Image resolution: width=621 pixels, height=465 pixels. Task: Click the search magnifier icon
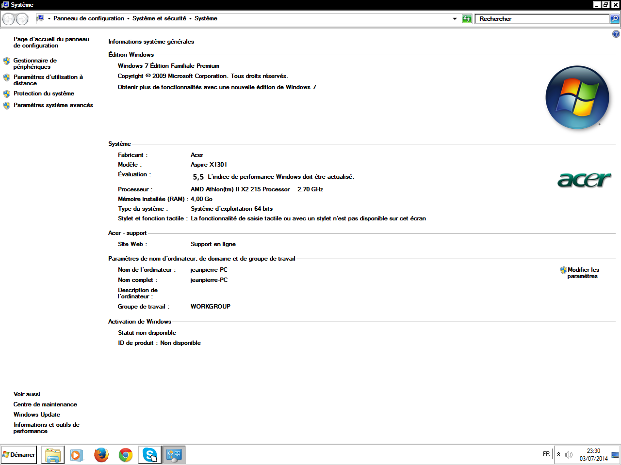[x=615, y=19]
